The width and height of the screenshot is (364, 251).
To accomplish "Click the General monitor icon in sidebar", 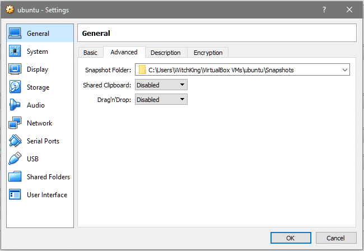I will (15, 33).
